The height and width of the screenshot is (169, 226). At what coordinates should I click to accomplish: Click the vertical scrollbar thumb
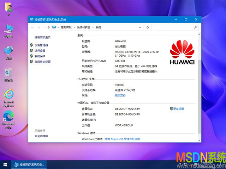(199, 97)
